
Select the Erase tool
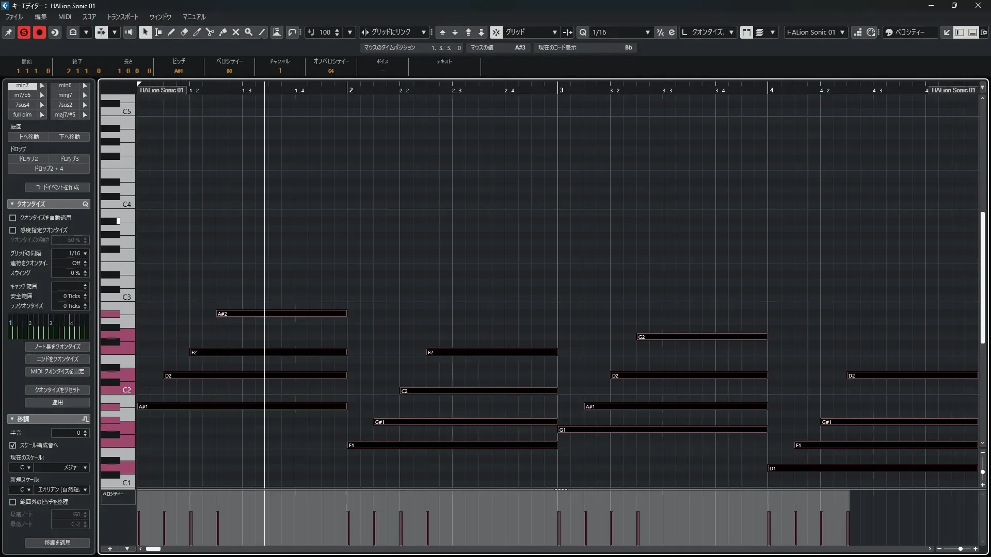click(x=184, y=32)
